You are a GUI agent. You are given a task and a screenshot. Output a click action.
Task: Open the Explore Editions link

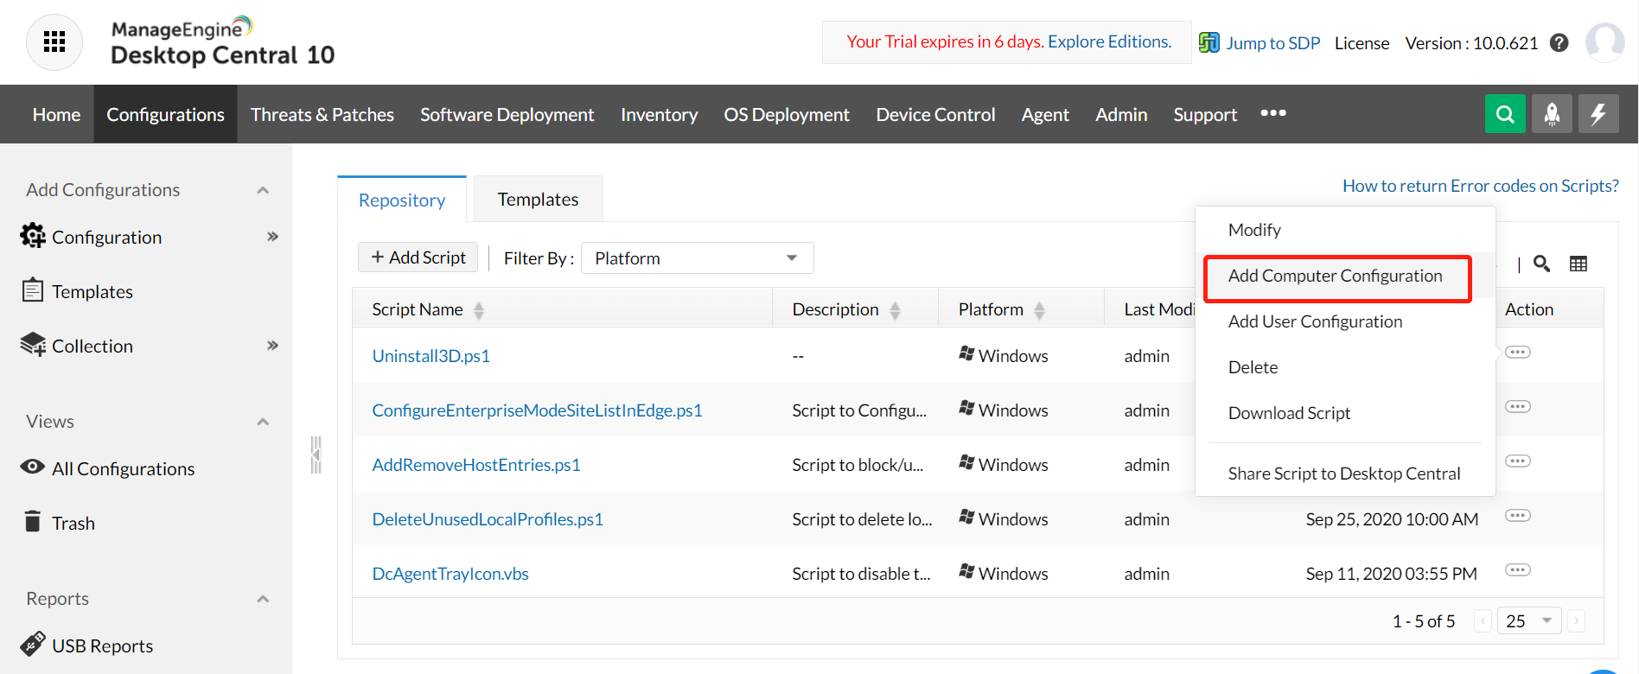click(x=1110, y=41)
